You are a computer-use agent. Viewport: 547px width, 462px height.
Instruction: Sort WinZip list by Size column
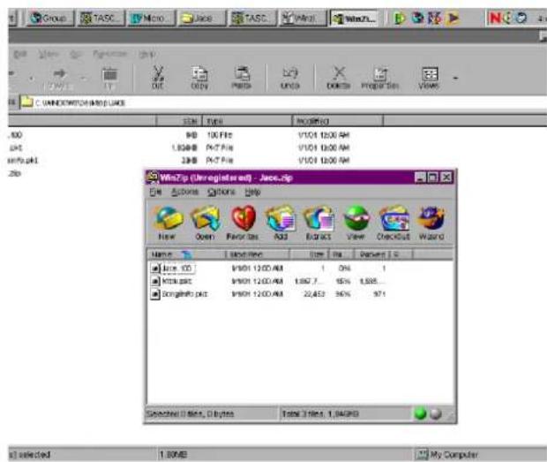(309, 254)
